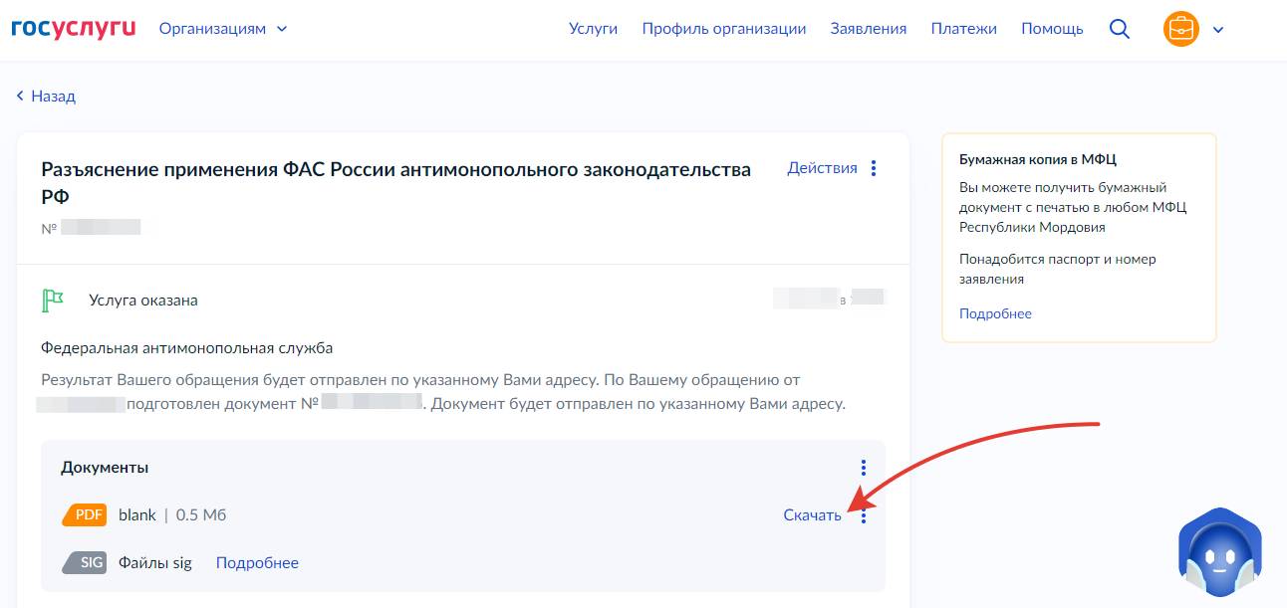Viewport: 1287px width, 608px height.
Task: Click the application title Разъяснение применения ФАС
Action: 396,183
